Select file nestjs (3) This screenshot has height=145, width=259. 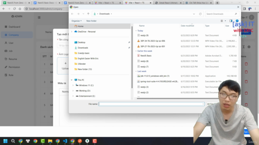(x=143, y=87)
